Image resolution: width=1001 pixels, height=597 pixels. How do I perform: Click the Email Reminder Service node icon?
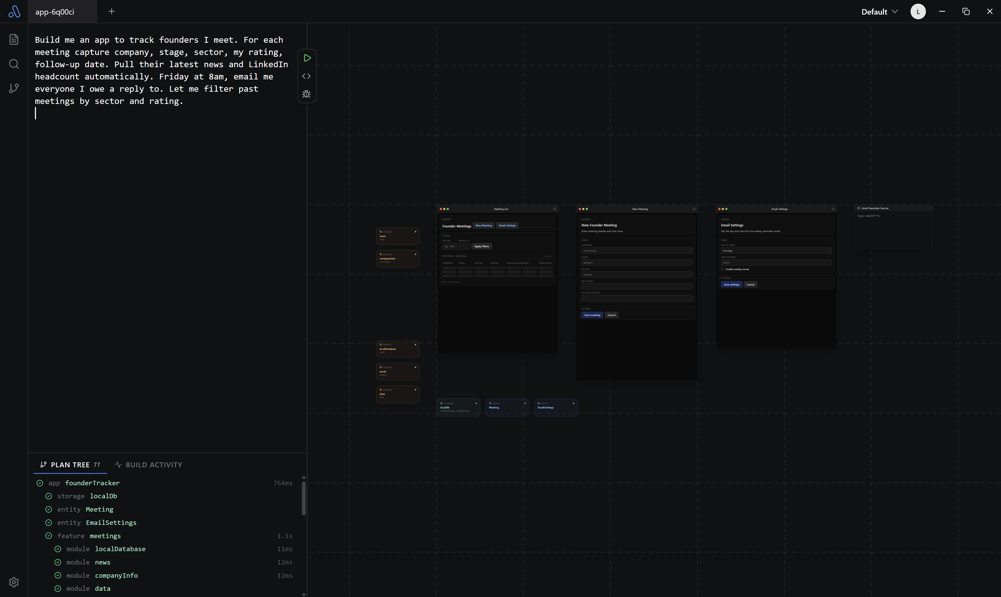tap(858, 208)
